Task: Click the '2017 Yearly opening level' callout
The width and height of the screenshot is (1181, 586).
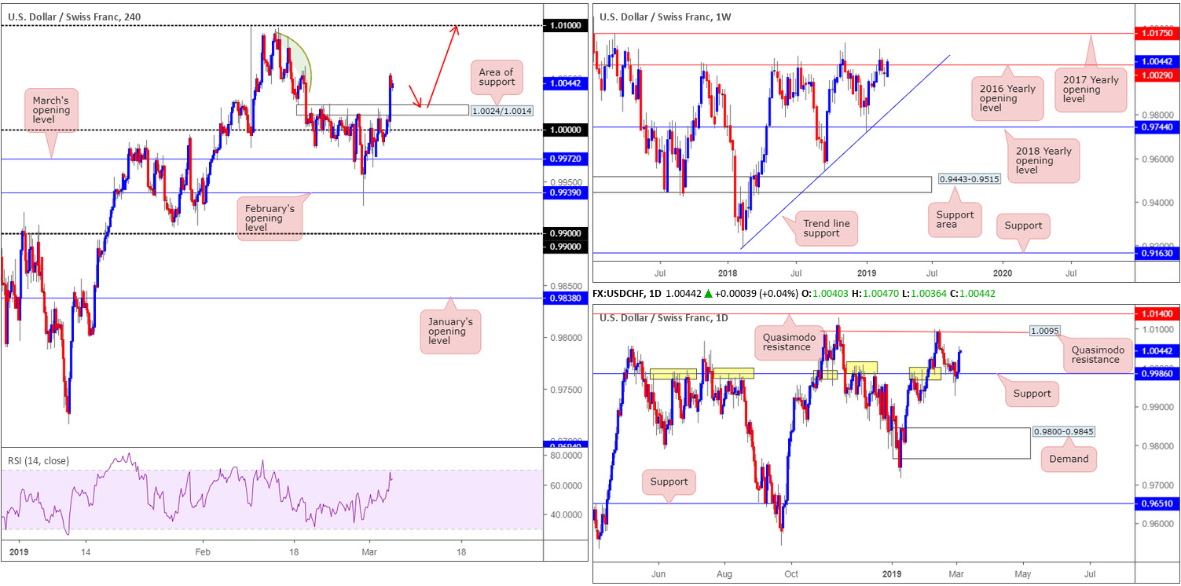Action: click(x=1090, y=90)
